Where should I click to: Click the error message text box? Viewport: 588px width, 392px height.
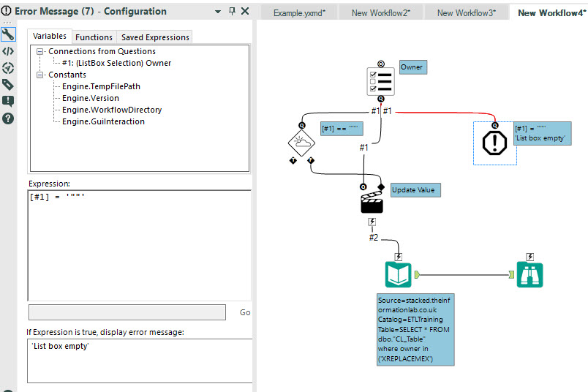140,361
